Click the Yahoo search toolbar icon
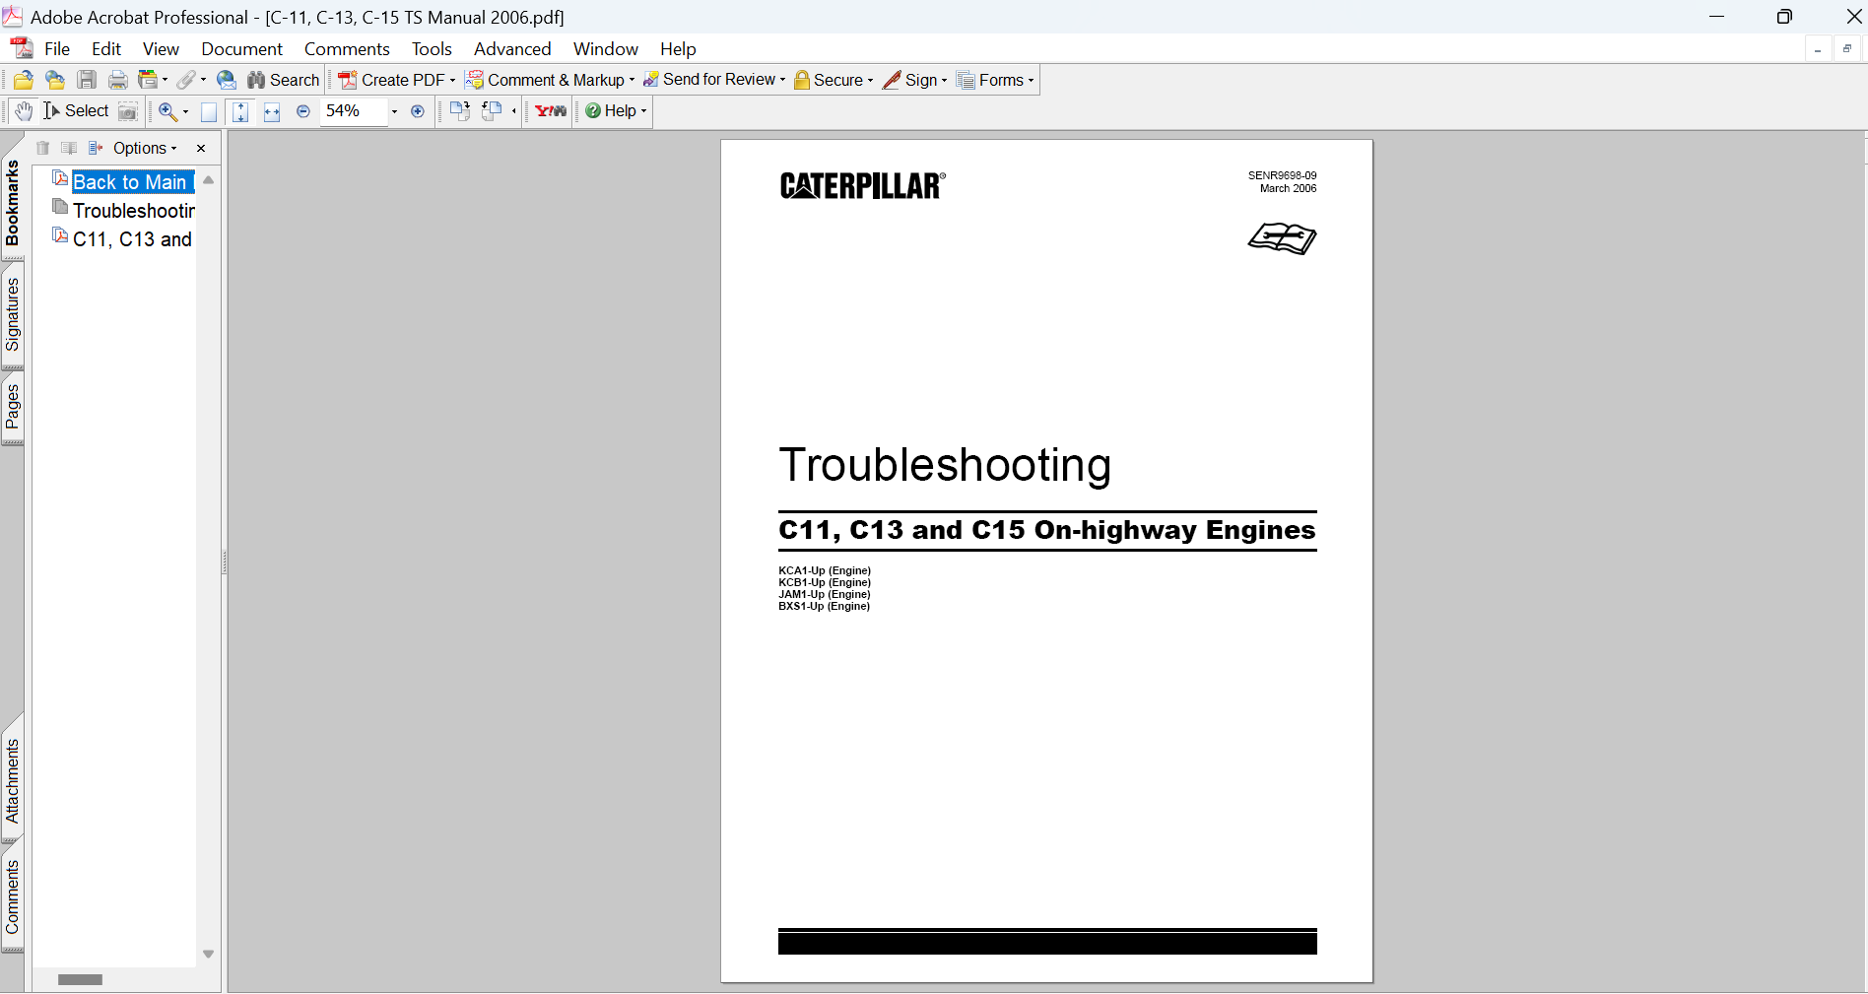 point(551,111)
